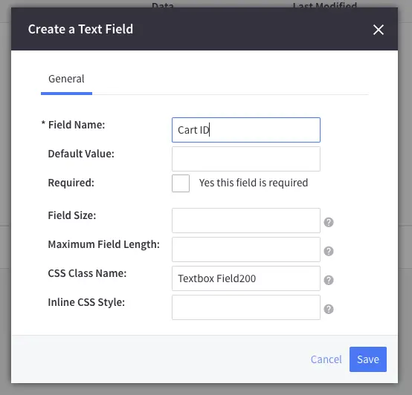The height and width of the screenshot is (395, 412).
Task: Click the CSS Class Name field with Textbox Field200
Action: (x=246, y=278)
